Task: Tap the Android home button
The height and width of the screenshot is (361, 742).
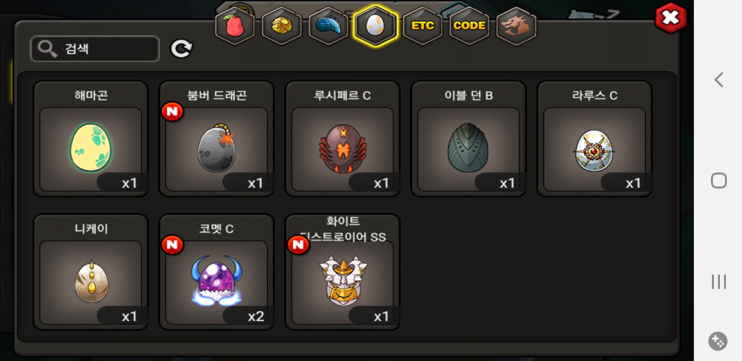Action: (x=719, y=180)
